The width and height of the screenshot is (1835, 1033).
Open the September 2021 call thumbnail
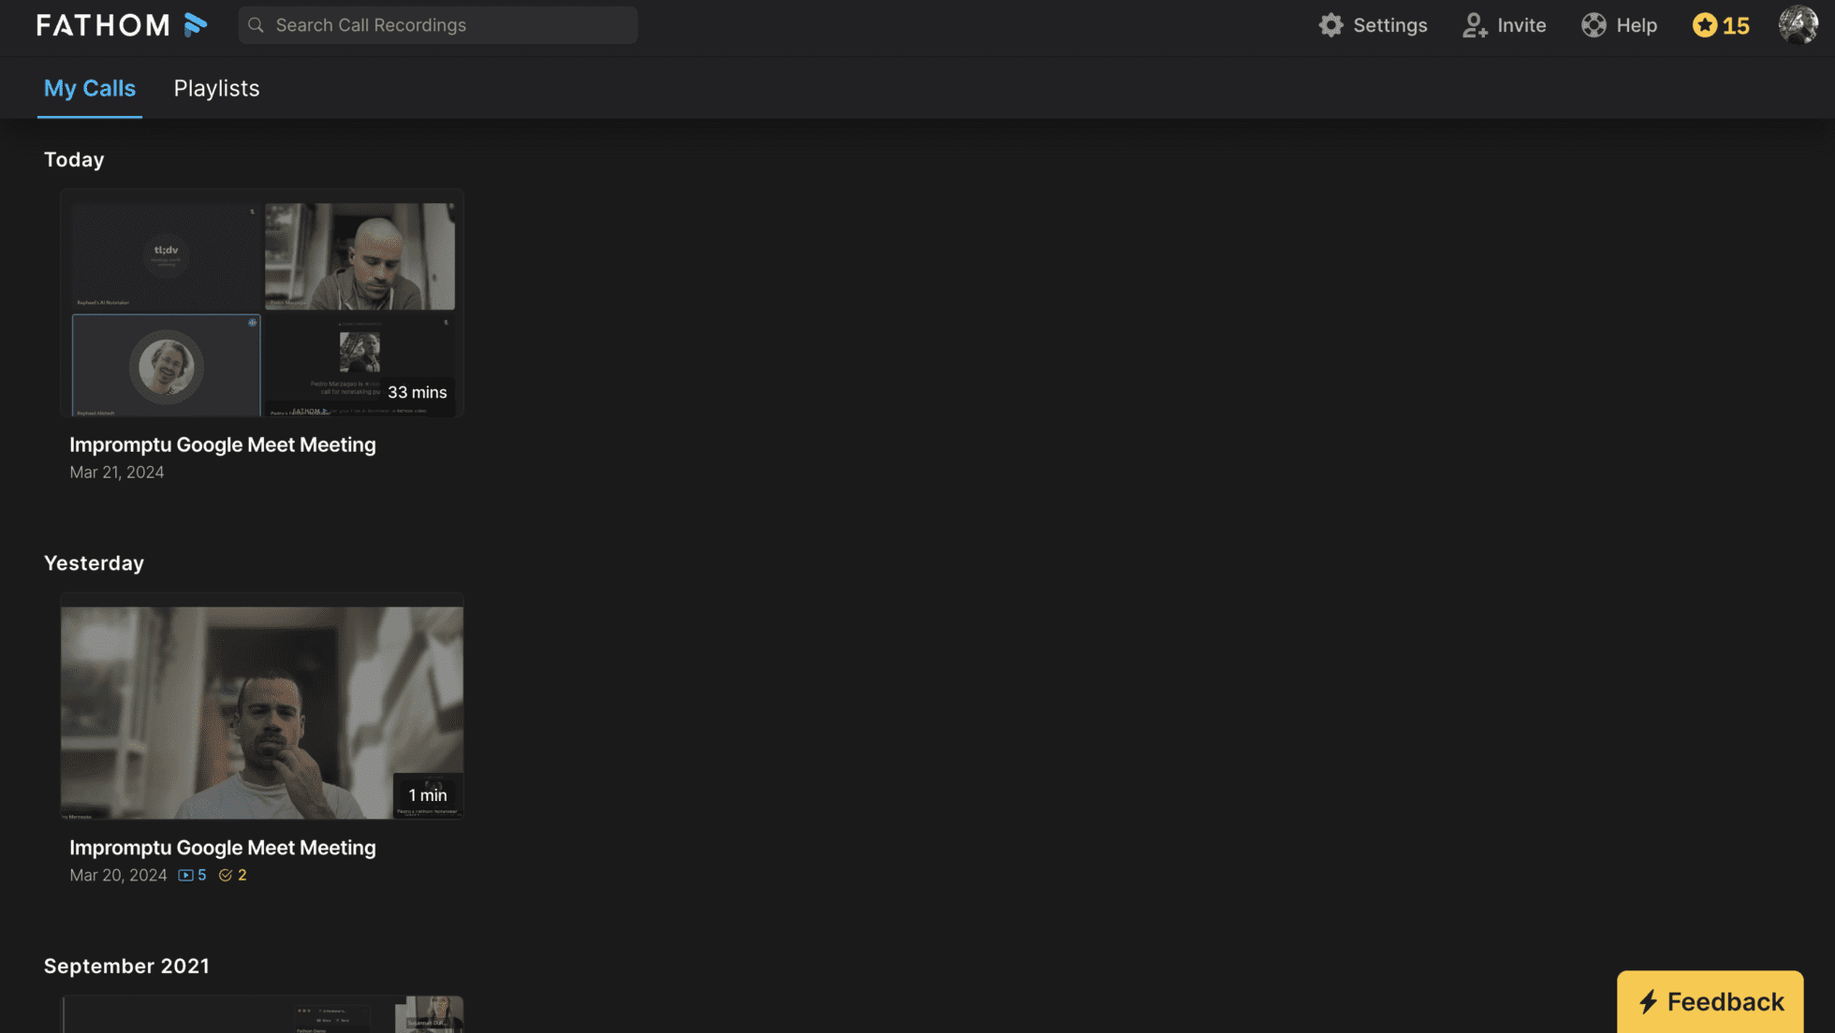(x=262, y=1015)
